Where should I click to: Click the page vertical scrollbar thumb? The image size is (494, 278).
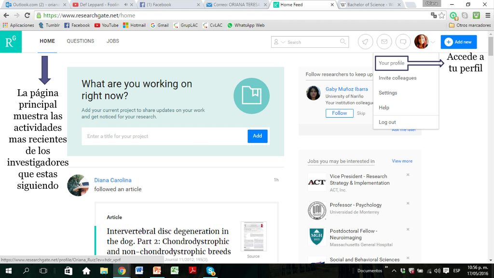click(x=491, y=46)
